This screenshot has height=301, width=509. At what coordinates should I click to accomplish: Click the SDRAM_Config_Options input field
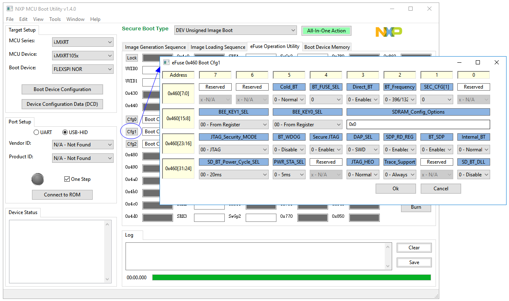click(x=418, y=125)
